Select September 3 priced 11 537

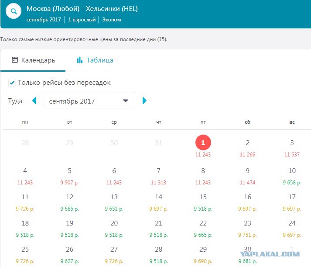pos(292,149)
